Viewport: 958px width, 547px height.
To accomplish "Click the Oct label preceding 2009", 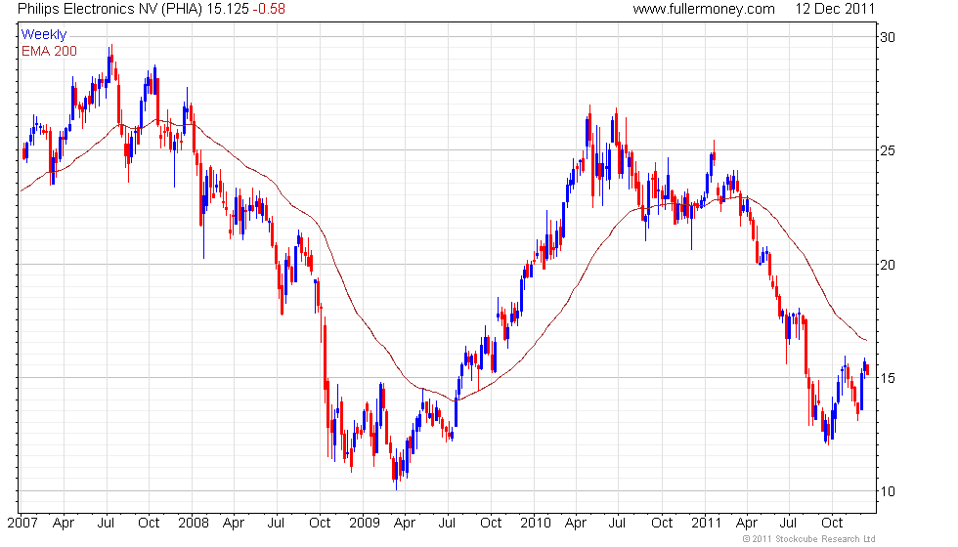I will point(320,523).
